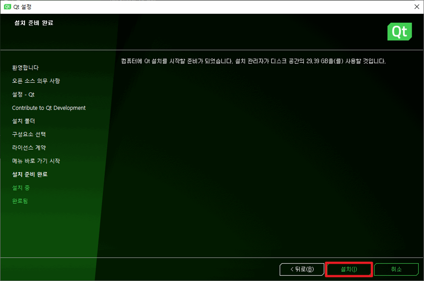Select the 라이선스 계약 step

pyautogui.click(x=29, y=148)
